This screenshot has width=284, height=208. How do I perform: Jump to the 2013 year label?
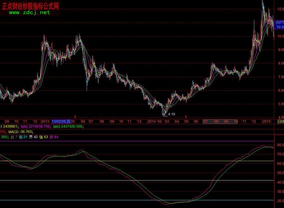click(x=45, y=121)
